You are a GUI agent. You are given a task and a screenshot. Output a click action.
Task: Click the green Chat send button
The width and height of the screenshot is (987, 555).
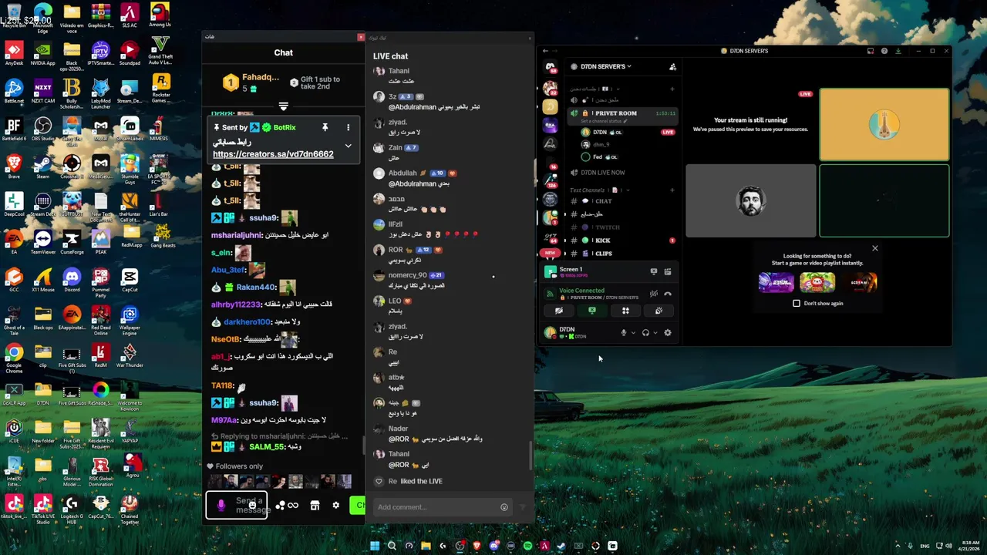(x=357, y=506)
